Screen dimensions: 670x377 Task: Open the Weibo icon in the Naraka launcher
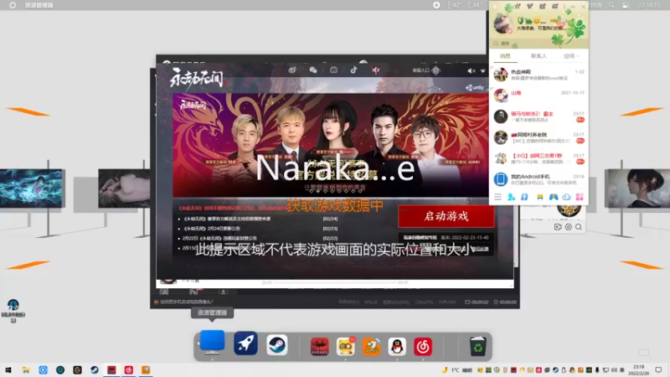pos(292,70)
